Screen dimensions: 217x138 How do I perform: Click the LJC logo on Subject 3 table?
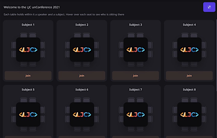136,49
